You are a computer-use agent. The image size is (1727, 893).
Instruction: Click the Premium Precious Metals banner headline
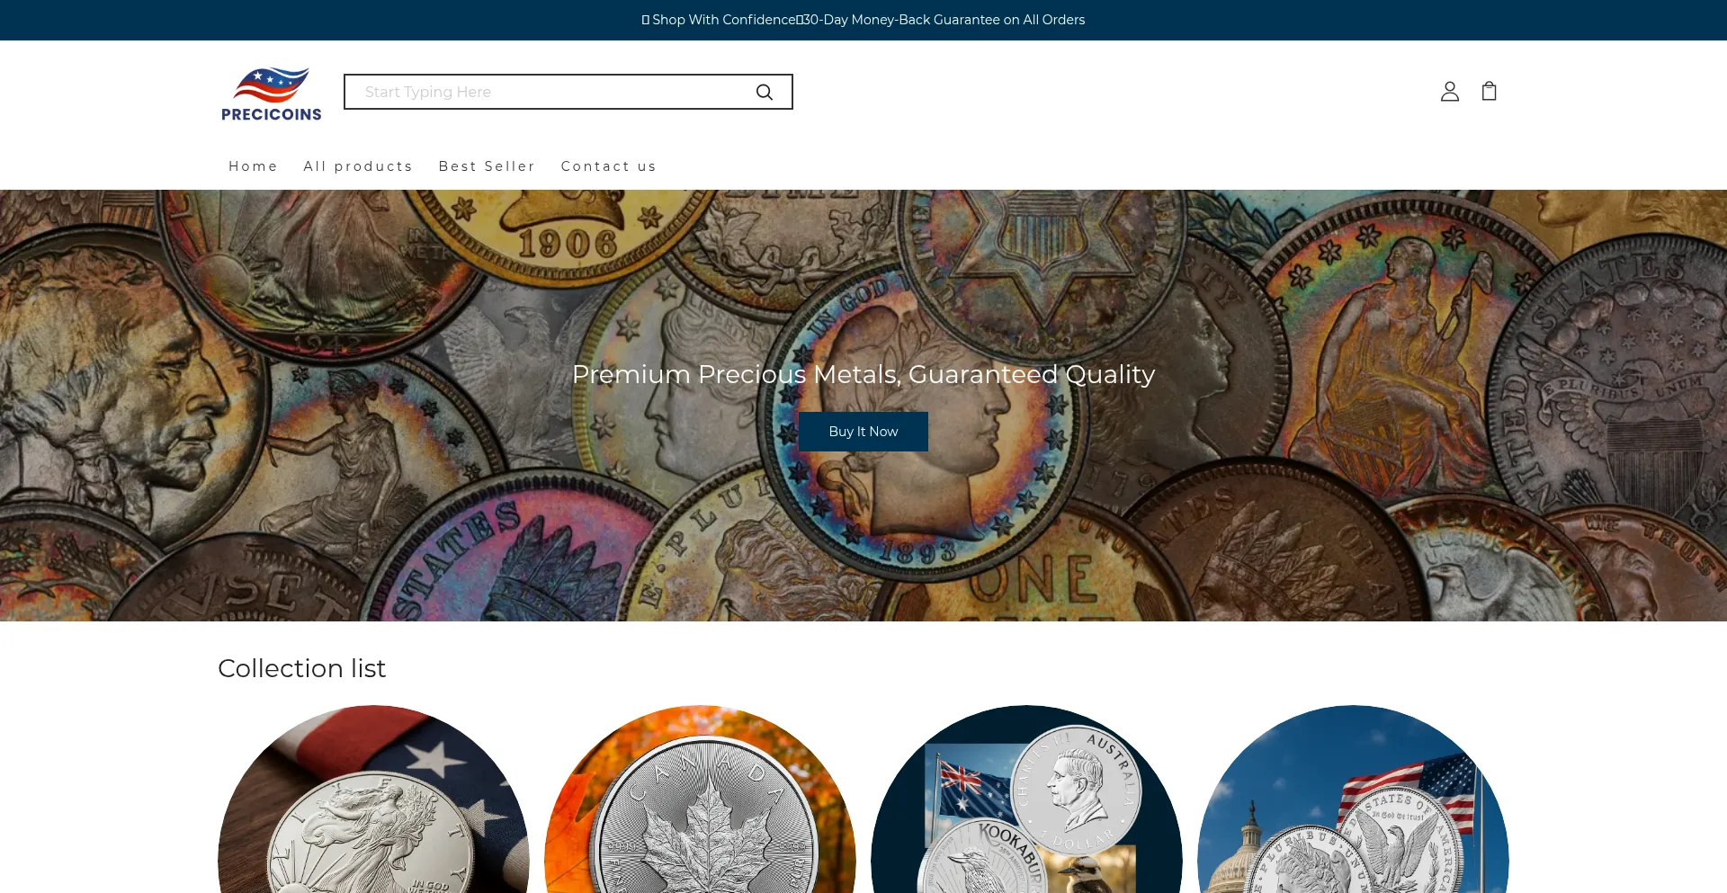(x=863, y=374)
